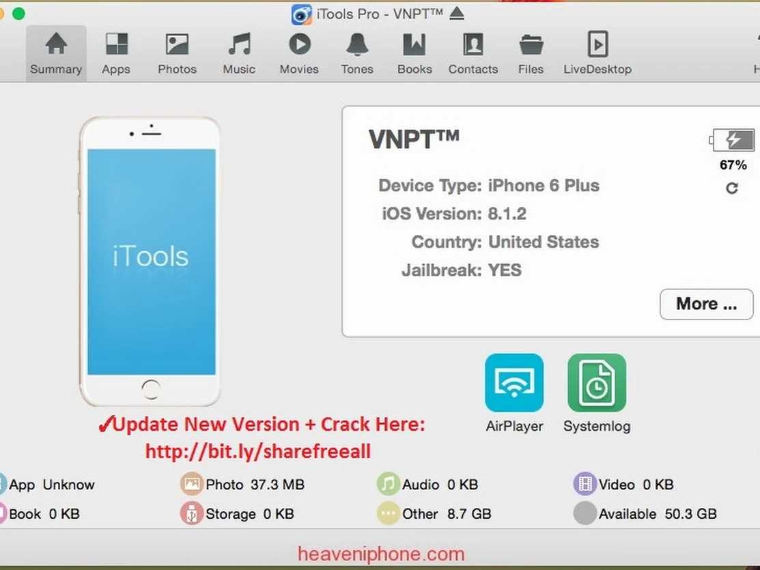Click 'Video 0 KB' text
The width and height of the screenshot is (760, 570).
point(636,485)
